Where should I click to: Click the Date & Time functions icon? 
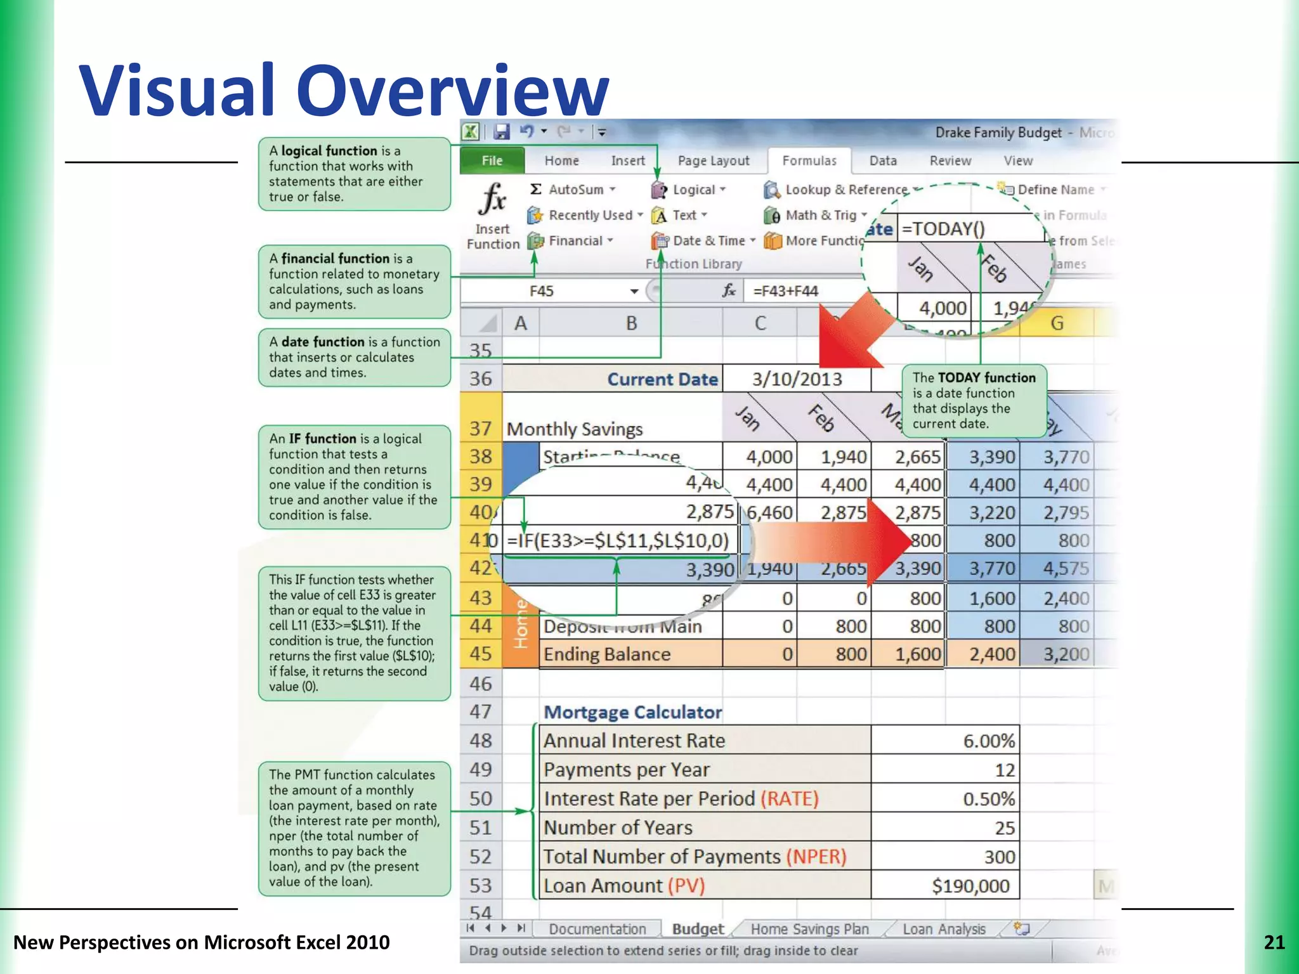point(660,241)
